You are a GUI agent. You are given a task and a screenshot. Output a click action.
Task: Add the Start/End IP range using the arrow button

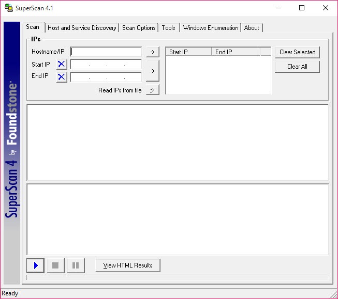(152, 71)
